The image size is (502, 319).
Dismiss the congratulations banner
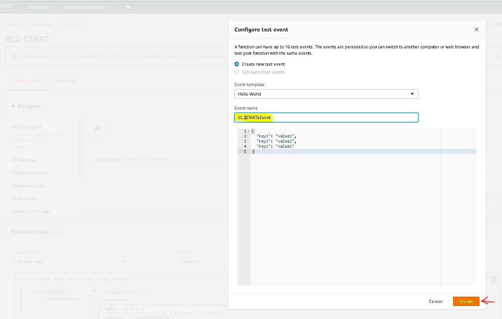pos(498,56)
